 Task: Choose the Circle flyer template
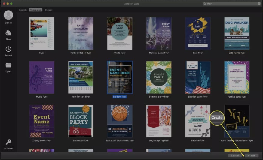[120, 33]
